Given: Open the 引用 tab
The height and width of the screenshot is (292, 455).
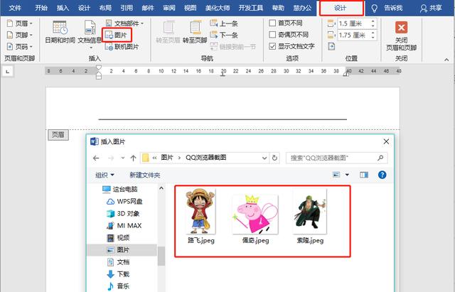Looking at the screenshot, I should tap(127, 8).
